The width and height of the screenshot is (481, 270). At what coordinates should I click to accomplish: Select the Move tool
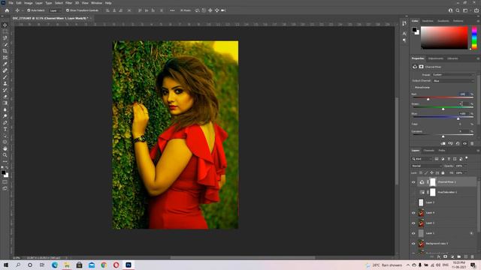[x=5, y=25]
